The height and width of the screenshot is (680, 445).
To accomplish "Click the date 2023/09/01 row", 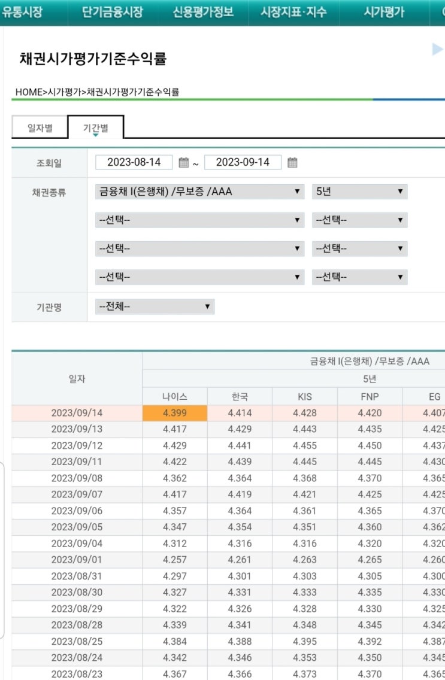I will pyautogui.click(x=77, y=560).
